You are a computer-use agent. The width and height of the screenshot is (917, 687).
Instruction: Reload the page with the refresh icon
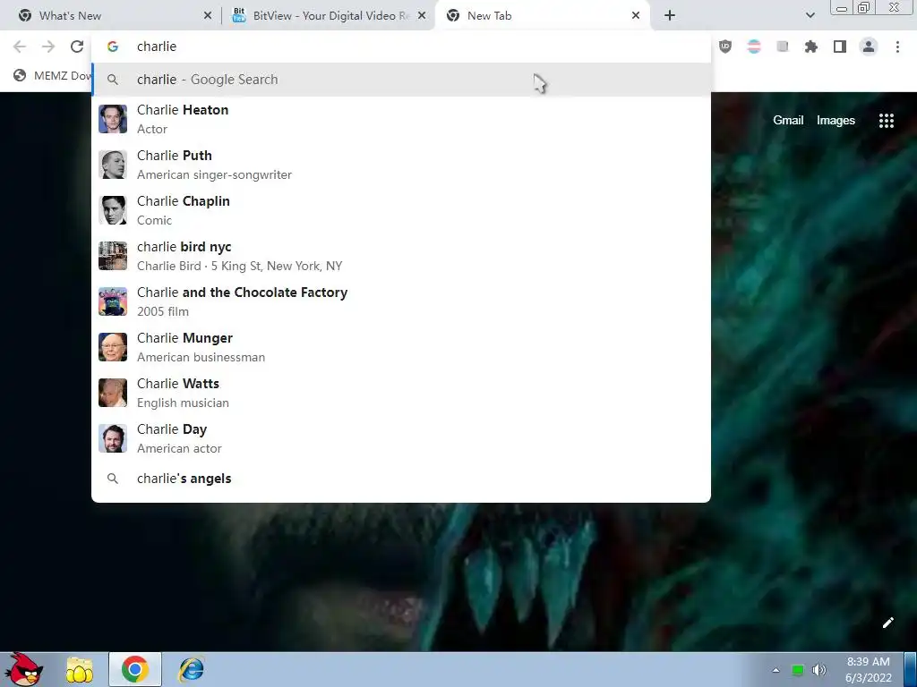coord(77,47)
